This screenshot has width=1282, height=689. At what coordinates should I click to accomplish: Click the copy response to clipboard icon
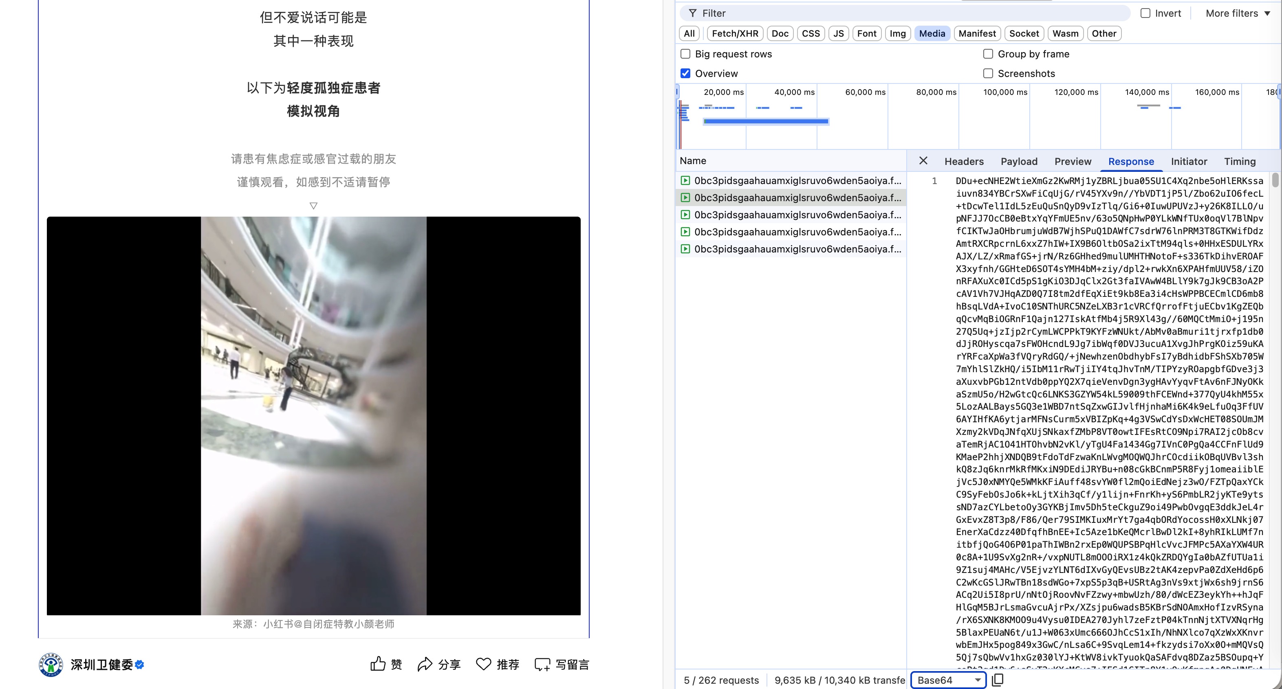pyautogui.click(x=998, y=680)
